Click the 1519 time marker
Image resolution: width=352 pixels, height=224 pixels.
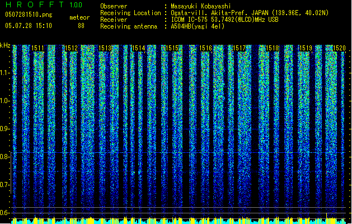(306, 48)
